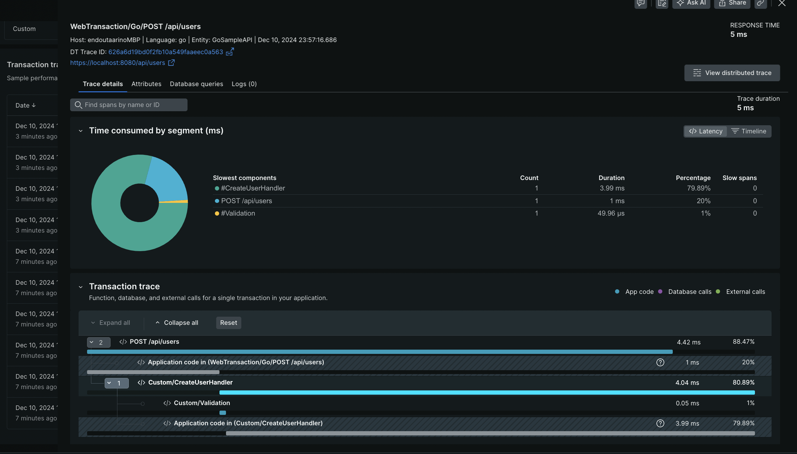Switch to Timeline view
This screenshot has width=797, height=454.
click(x=749, y=131)
